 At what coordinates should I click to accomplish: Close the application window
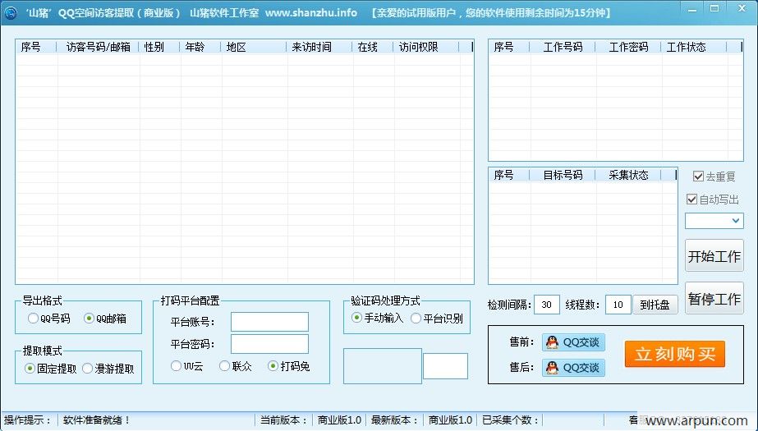pyautogui.click(x=742, y=9)
